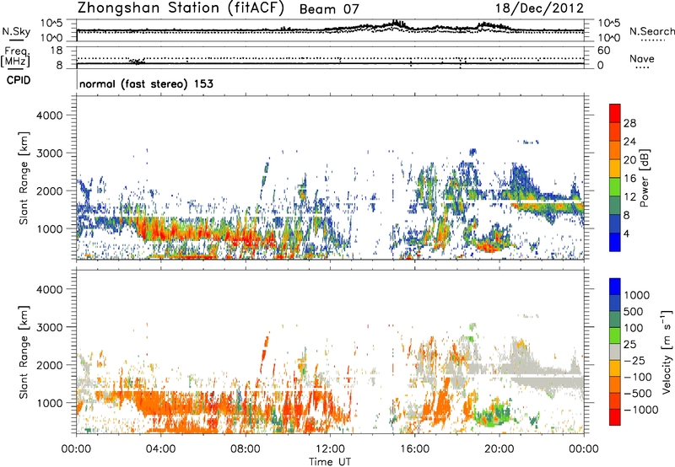Click the Power [dB] colorbar label
Viewport: 675px width, 467px height.
[x=644, y=178]
